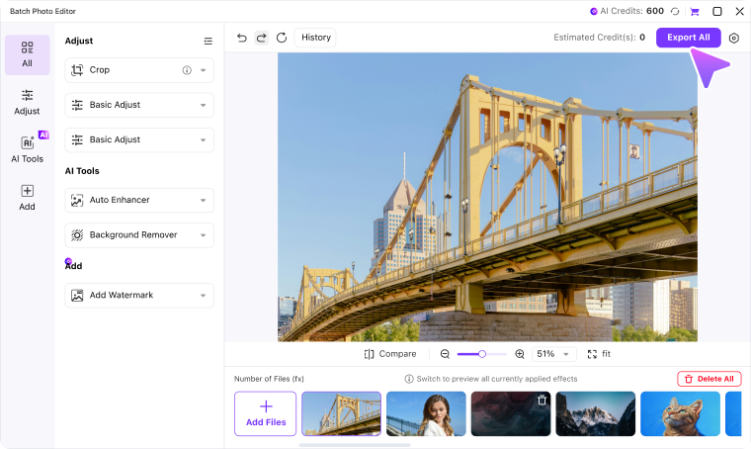Delete the dark abstract thumbnail with trash icon

click(x=542, y=401)
